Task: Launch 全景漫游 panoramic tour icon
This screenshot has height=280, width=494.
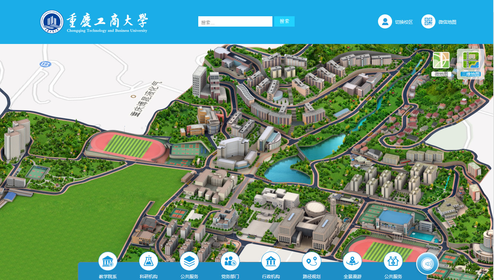Action: [x=352, y=262]
